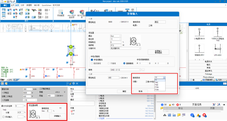The image size is (227, 121).
Task: Click the 项目配置 project configuration icon
Action: click(61, 12)
